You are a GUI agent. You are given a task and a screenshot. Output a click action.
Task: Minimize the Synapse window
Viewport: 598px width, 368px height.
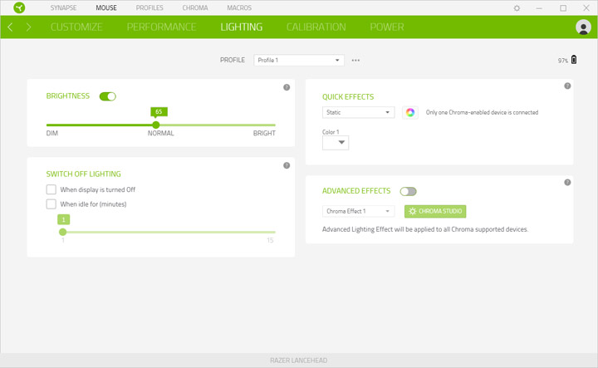539,8
